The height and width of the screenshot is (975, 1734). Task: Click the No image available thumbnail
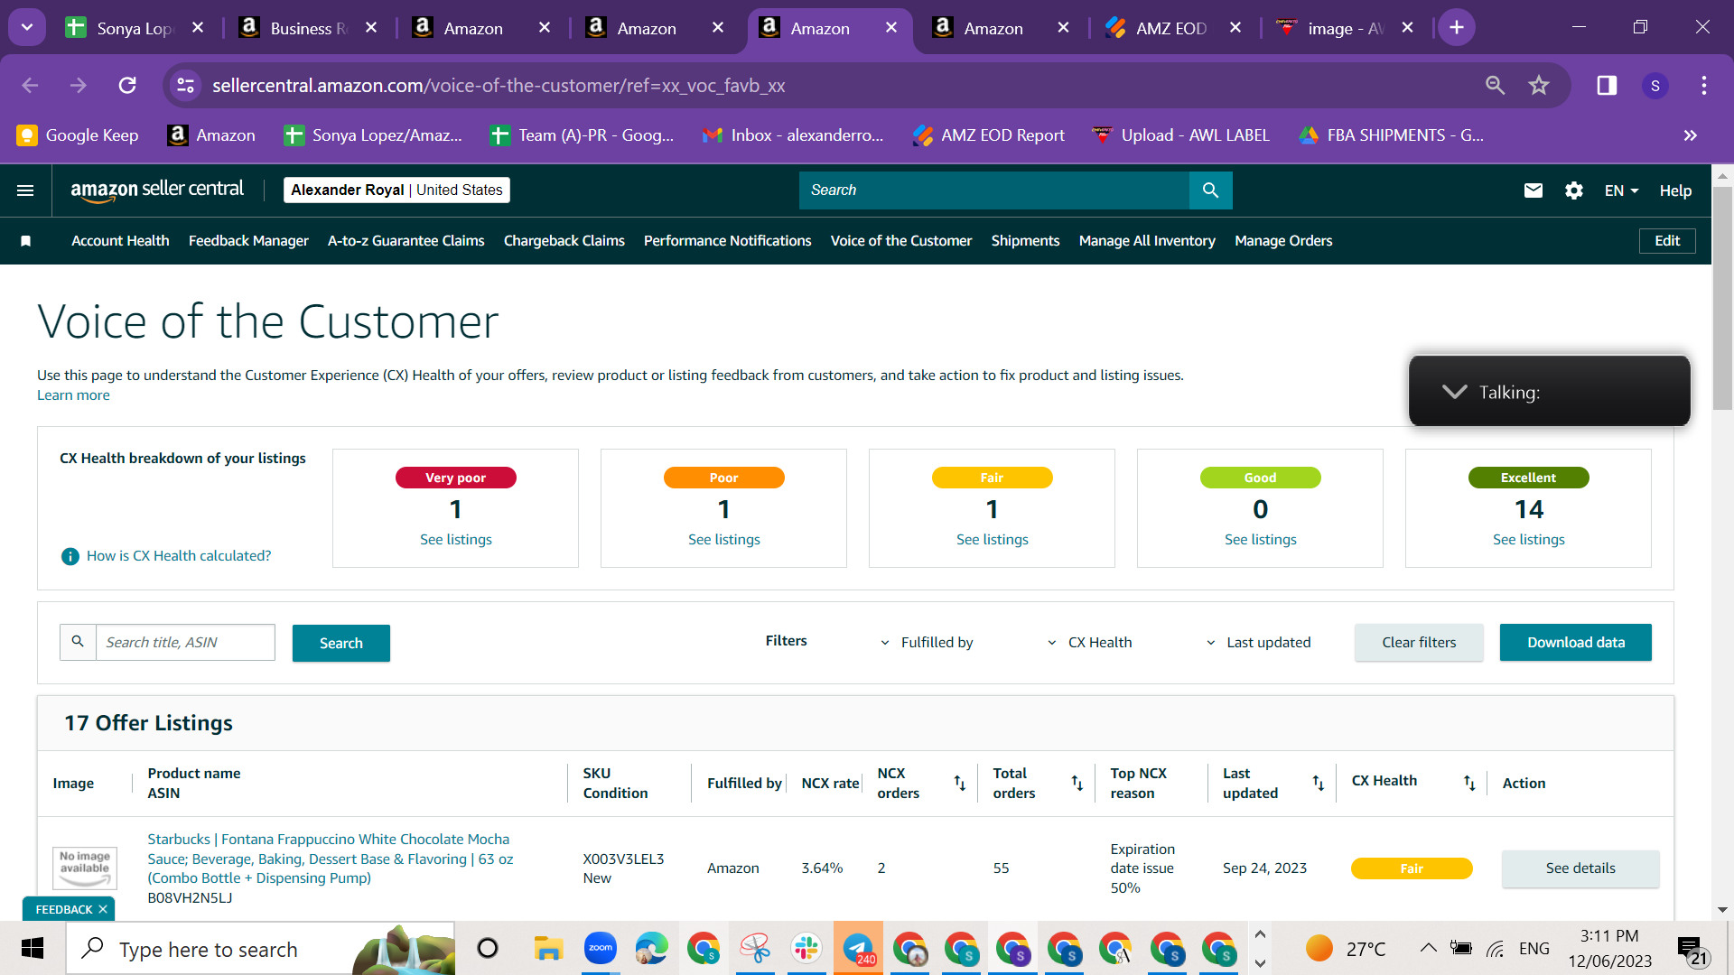click(85, 867)
